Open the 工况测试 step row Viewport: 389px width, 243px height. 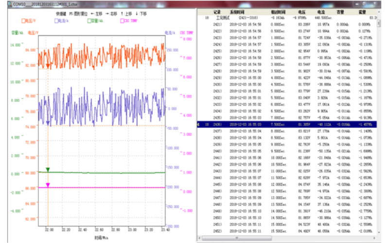287,18
